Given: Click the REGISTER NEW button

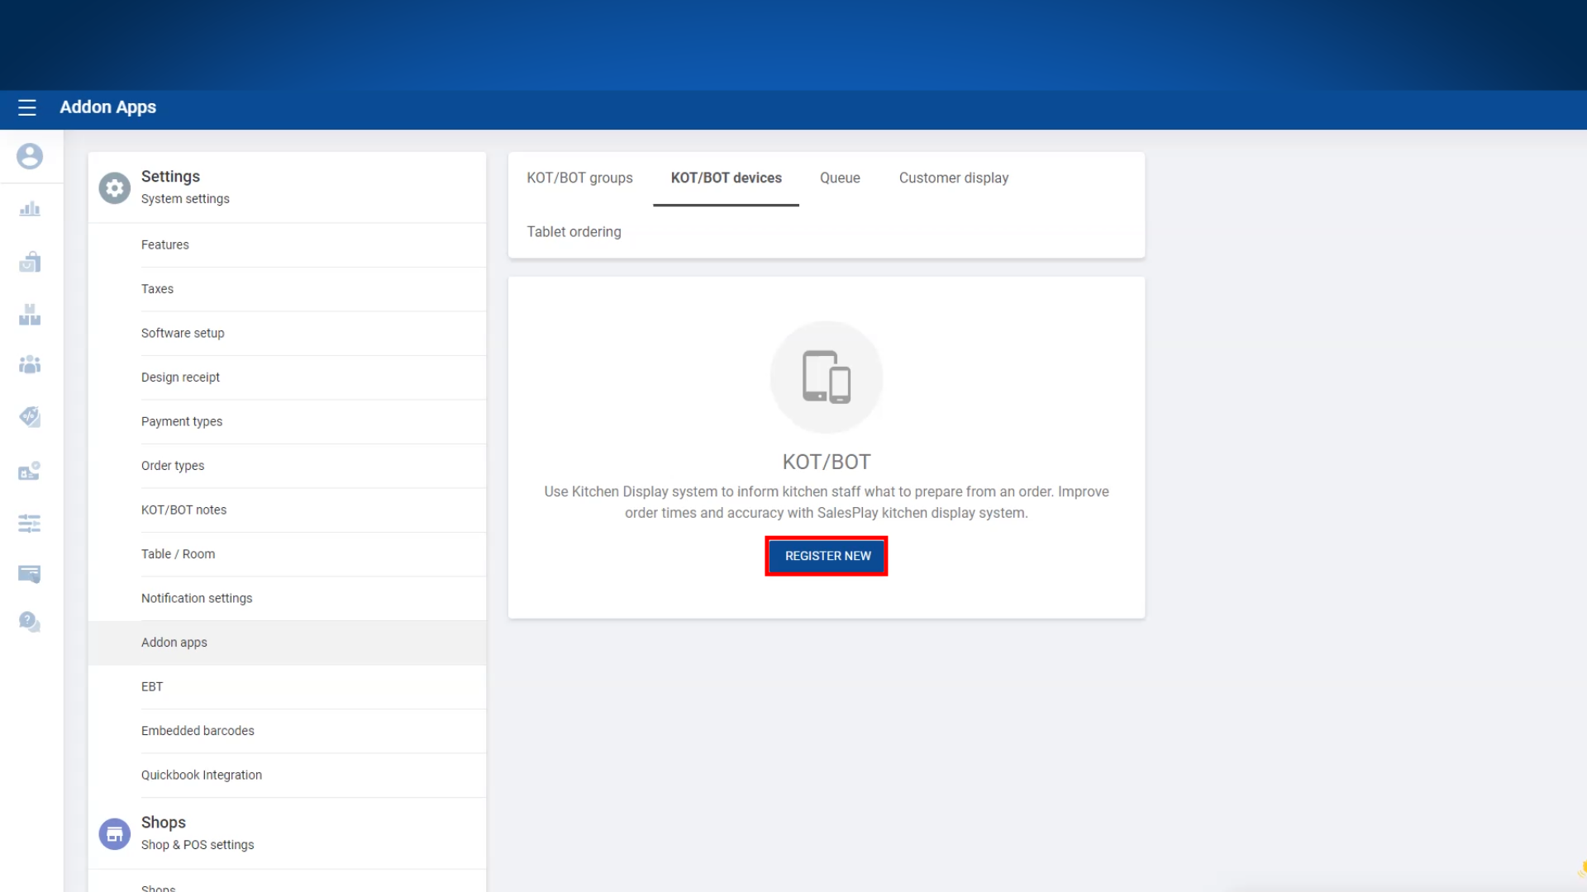Looking at the screenshot, I should coord(827,556).
